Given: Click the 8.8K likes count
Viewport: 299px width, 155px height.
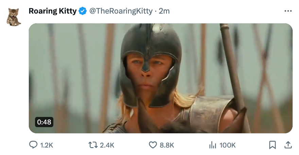Looking at the screenshot, I should point(167,145).
